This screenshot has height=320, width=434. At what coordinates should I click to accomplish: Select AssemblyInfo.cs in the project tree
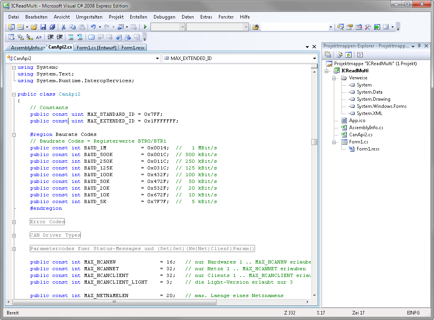pos(365,128)
